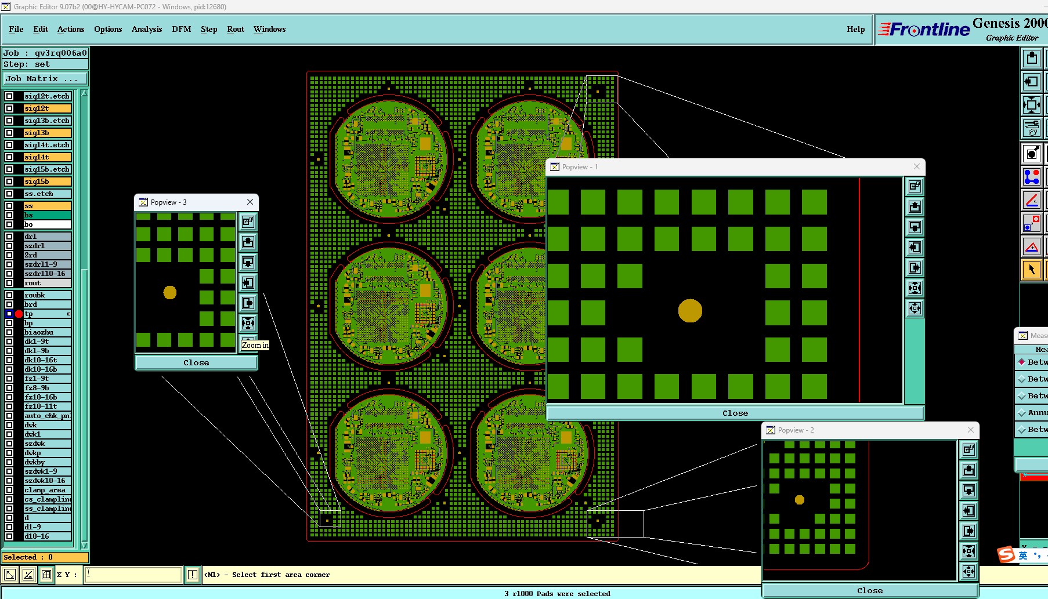Toggle display checkbox for d10-16 layer

[9, 536]
